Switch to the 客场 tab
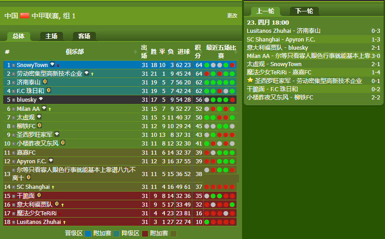The height and width of the screenshot is (239, 385). tap(84, 36)
